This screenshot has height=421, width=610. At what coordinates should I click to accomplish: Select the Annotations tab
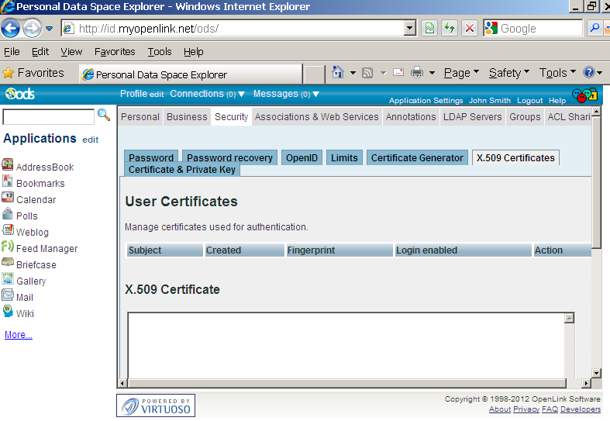411,117
